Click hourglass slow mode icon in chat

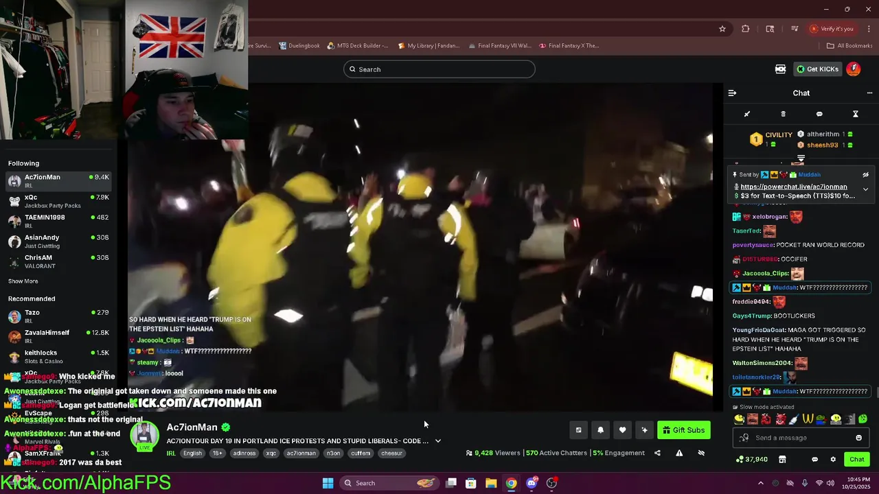click(856, 114)
